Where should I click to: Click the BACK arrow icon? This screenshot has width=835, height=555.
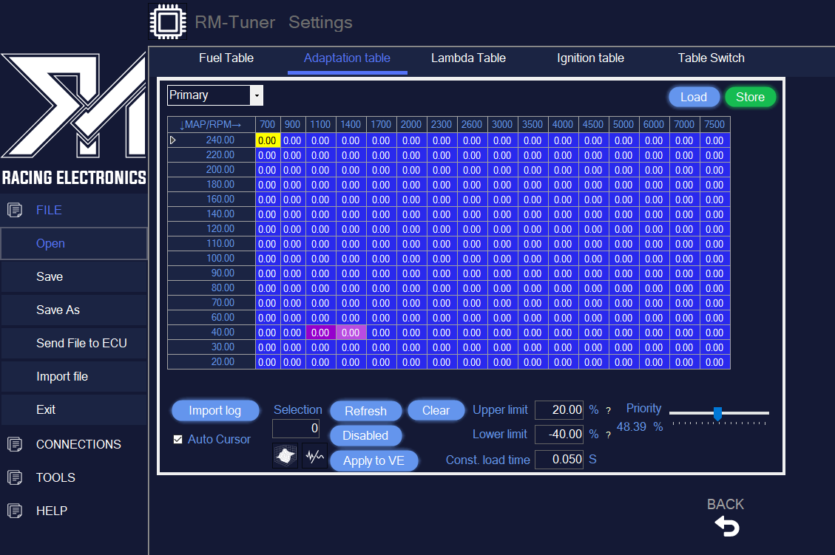point(726,526)
